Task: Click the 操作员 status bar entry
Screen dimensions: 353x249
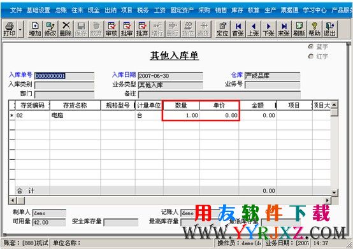Action: click(x=239, y=243)
